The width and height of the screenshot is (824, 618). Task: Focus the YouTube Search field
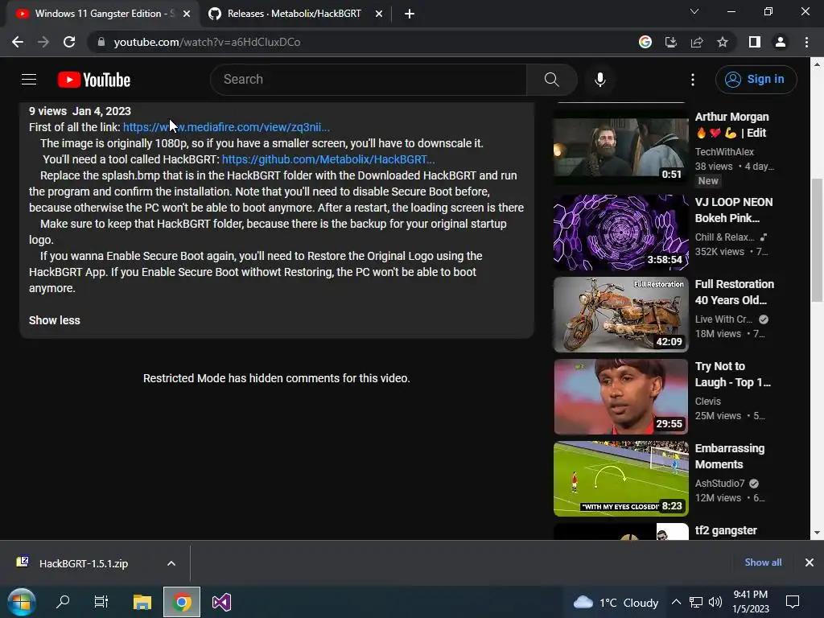[369, 80]
